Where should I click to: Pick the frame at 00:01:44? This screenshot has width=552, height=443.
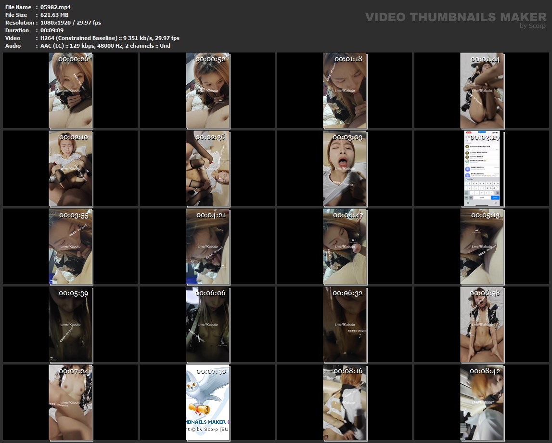pyautogui.click(x=482, y=91)
